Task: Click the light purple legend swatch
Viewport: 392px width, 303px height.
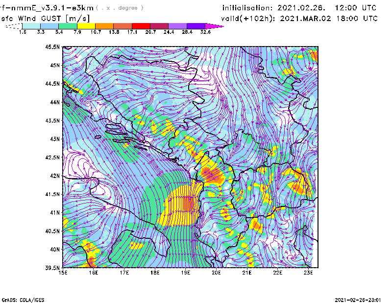Action: click(177, 26)
